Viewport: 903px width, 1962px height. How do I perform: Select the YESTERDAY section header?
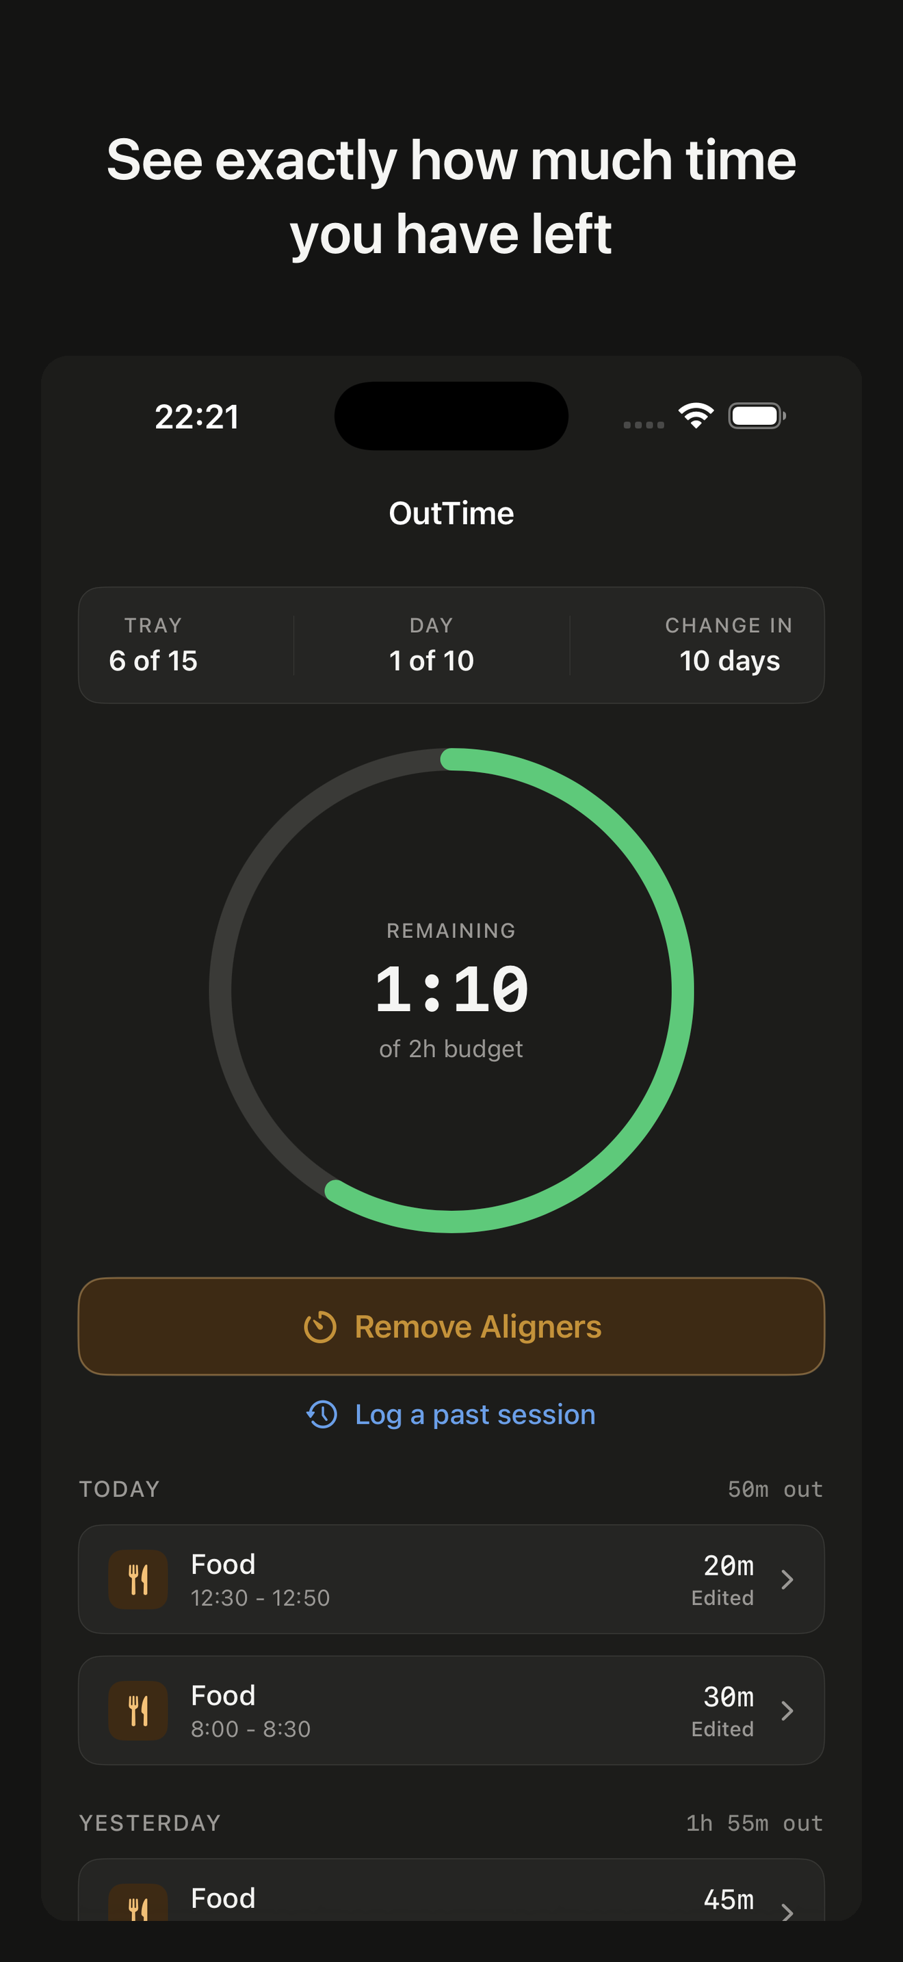pyautogui.click(x=149, y=1822)
